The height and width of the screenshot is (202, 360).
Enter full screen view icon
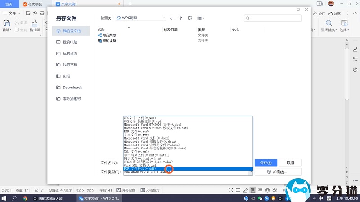click(x=231, y=190)
